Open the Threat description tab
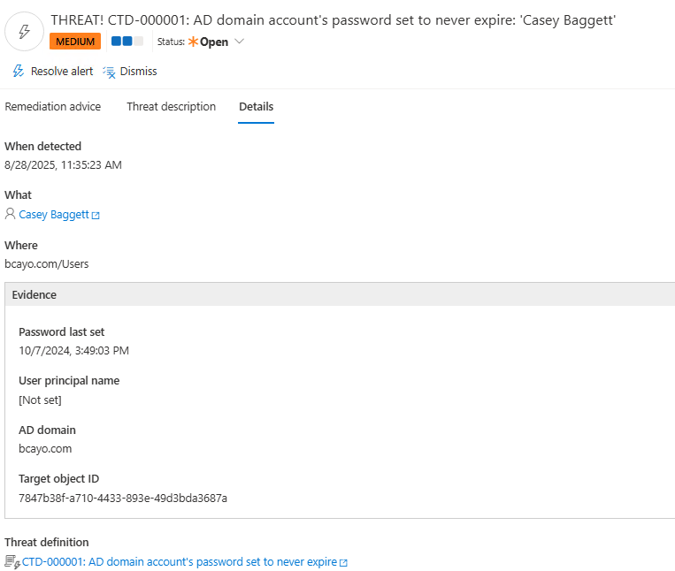The width and height of the screenshot is (675, 571). tap(171, 107)
